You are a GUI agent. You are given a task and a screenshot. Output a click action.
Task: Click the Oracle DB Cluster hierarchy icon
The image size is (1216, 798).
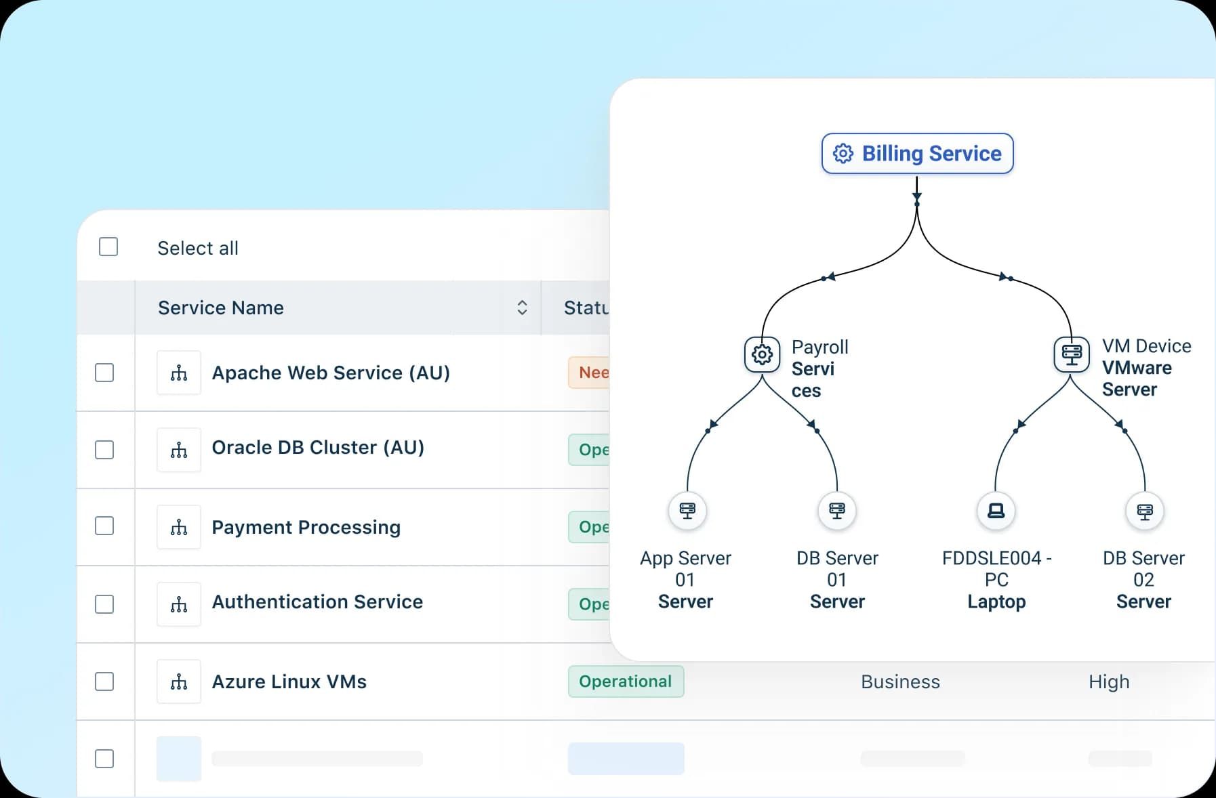pos(179,450)
